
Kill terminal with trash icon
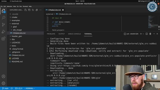(x=150, y=34)
